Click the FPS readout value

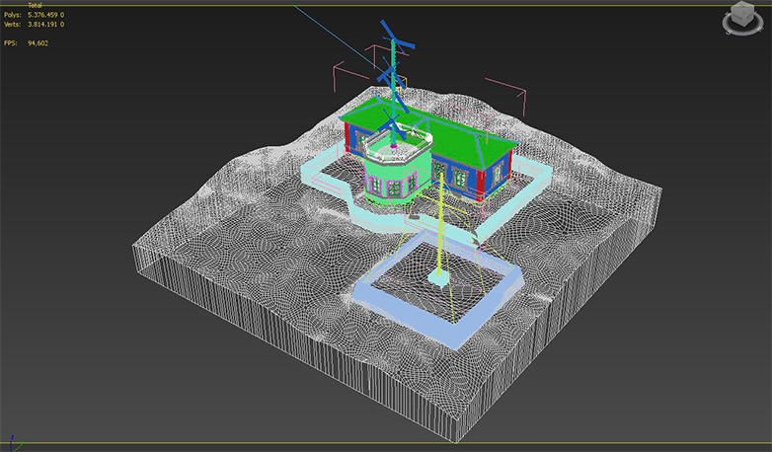click(38, 42)
